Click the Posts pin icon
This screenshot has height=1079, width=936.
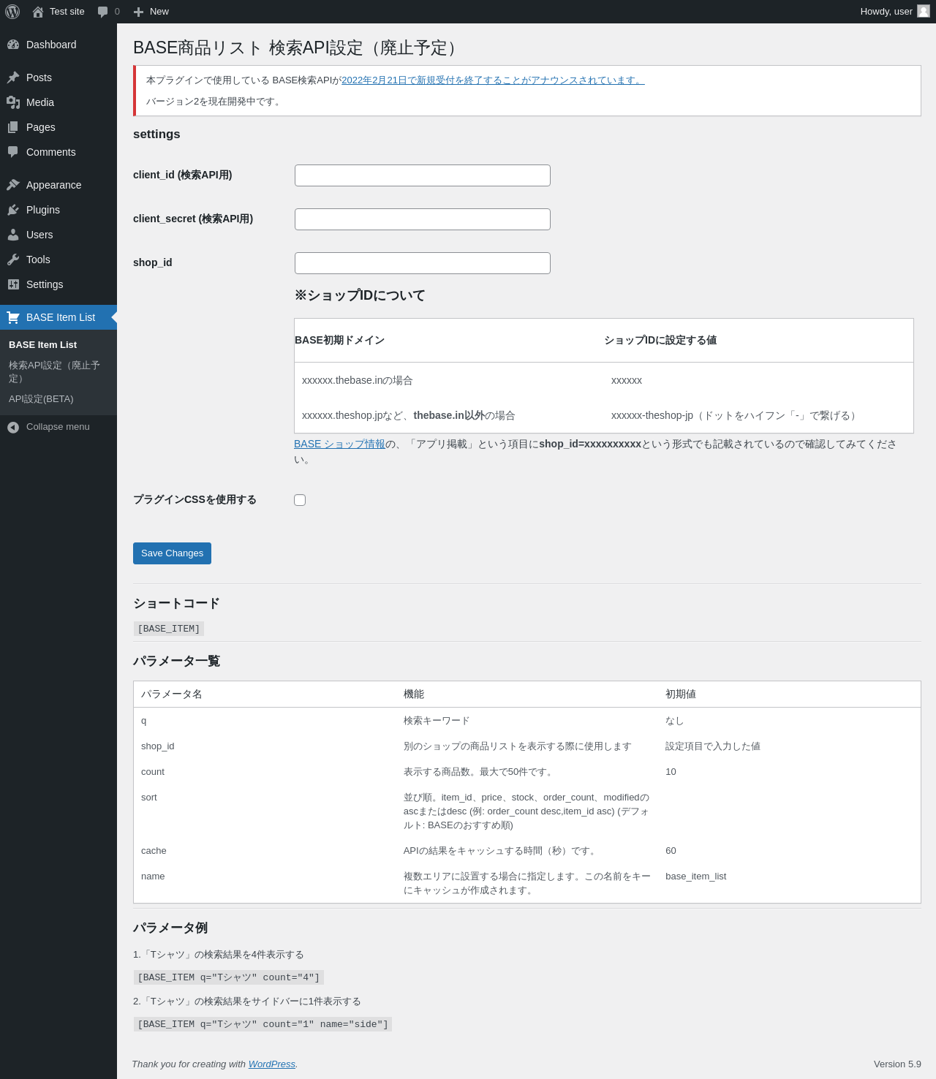click(x=13, y=77)
